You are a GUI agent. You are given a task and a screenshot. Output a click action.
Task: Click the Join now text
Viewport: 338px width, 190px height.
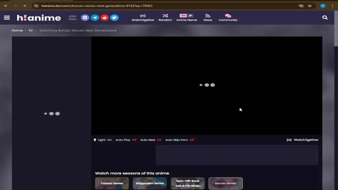coord(72,18)
